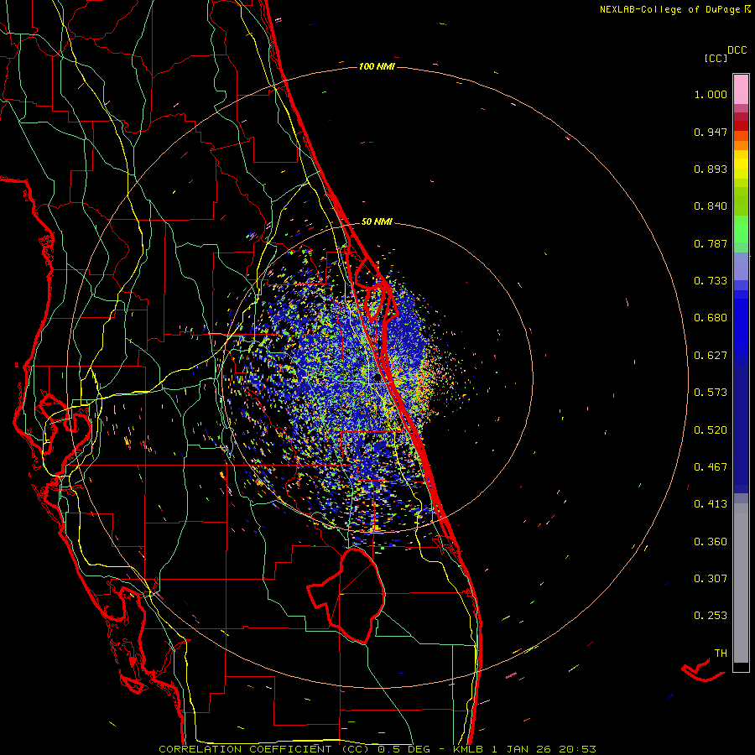
Task: Click the 0.253 scale value
Action: tap(711, 616)
